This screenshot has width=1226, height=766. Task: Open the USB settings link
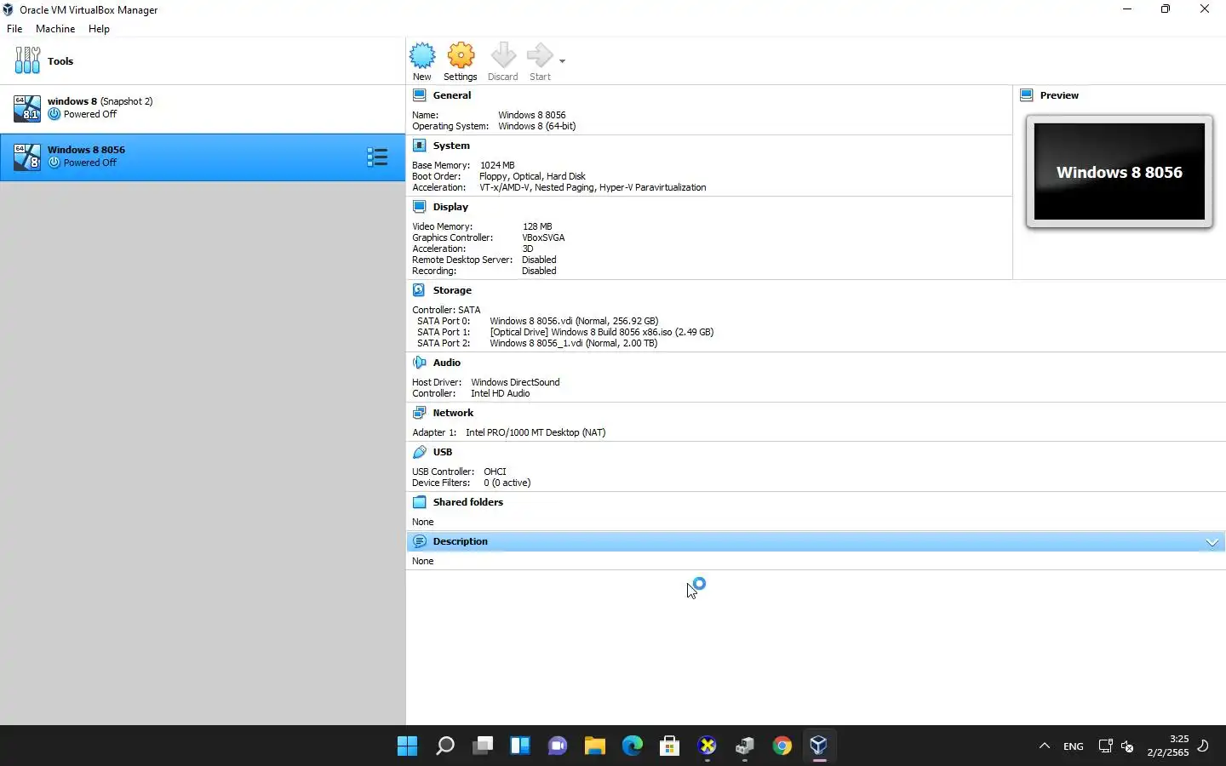(x=443, y=452)
